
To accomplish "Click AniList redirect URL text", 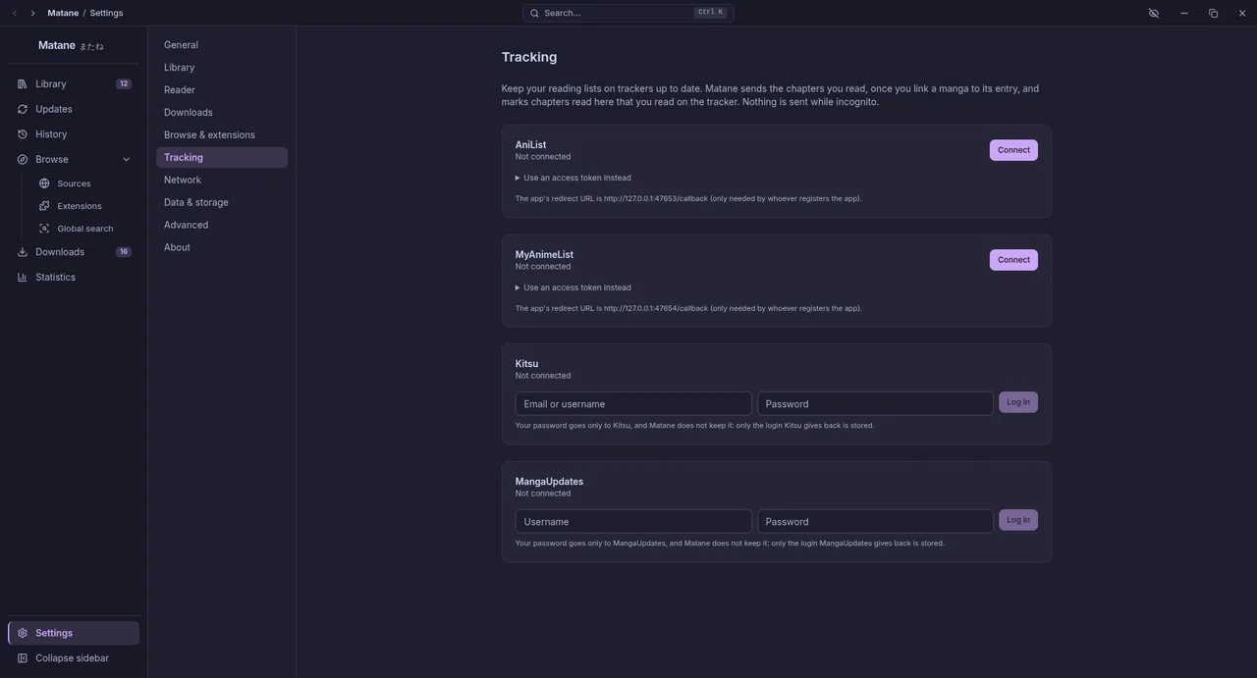I will (x=688, y=199).
